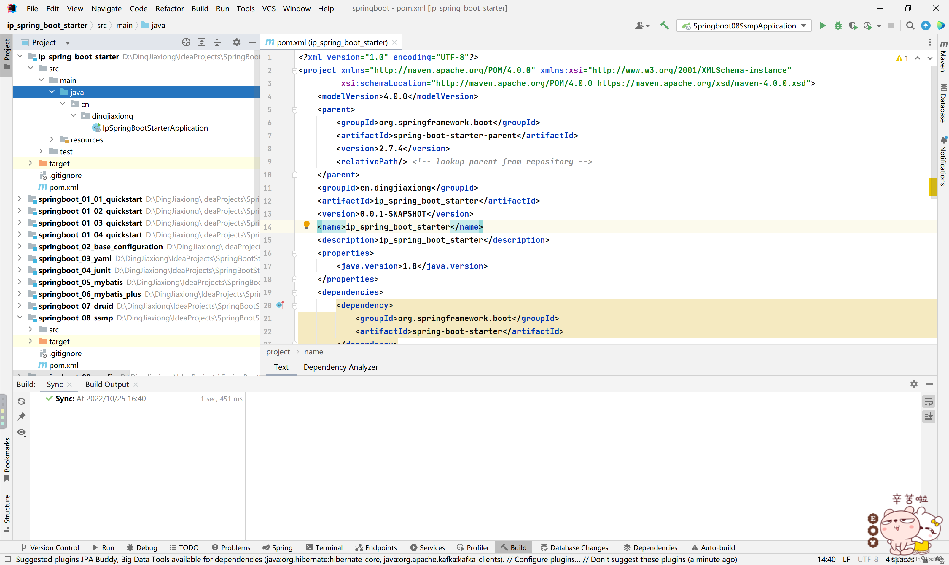Switch to Dependency Analyzer tab

tap(340, 367)
